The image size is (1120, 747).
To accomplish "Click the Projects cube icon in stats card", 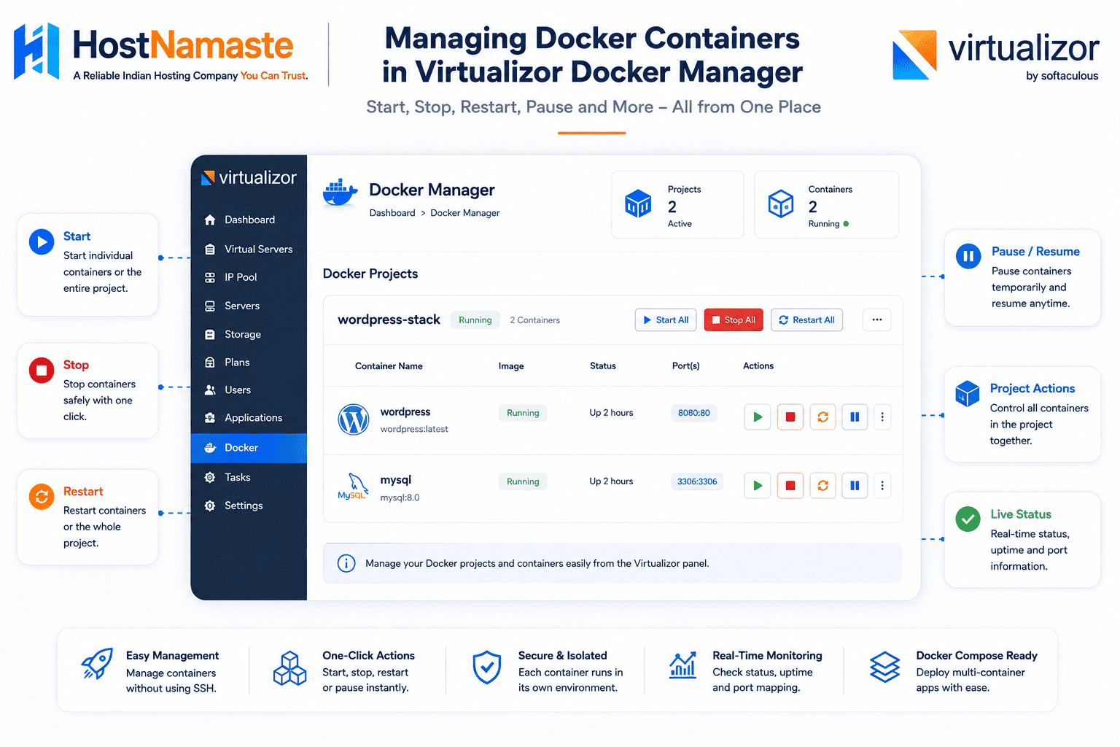I will pos(638,204).
